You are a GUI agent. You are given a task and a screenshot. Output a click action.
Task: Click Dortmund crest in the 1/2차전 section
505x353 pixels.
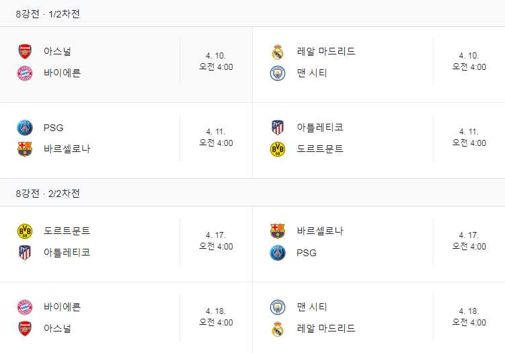point(278,149)
